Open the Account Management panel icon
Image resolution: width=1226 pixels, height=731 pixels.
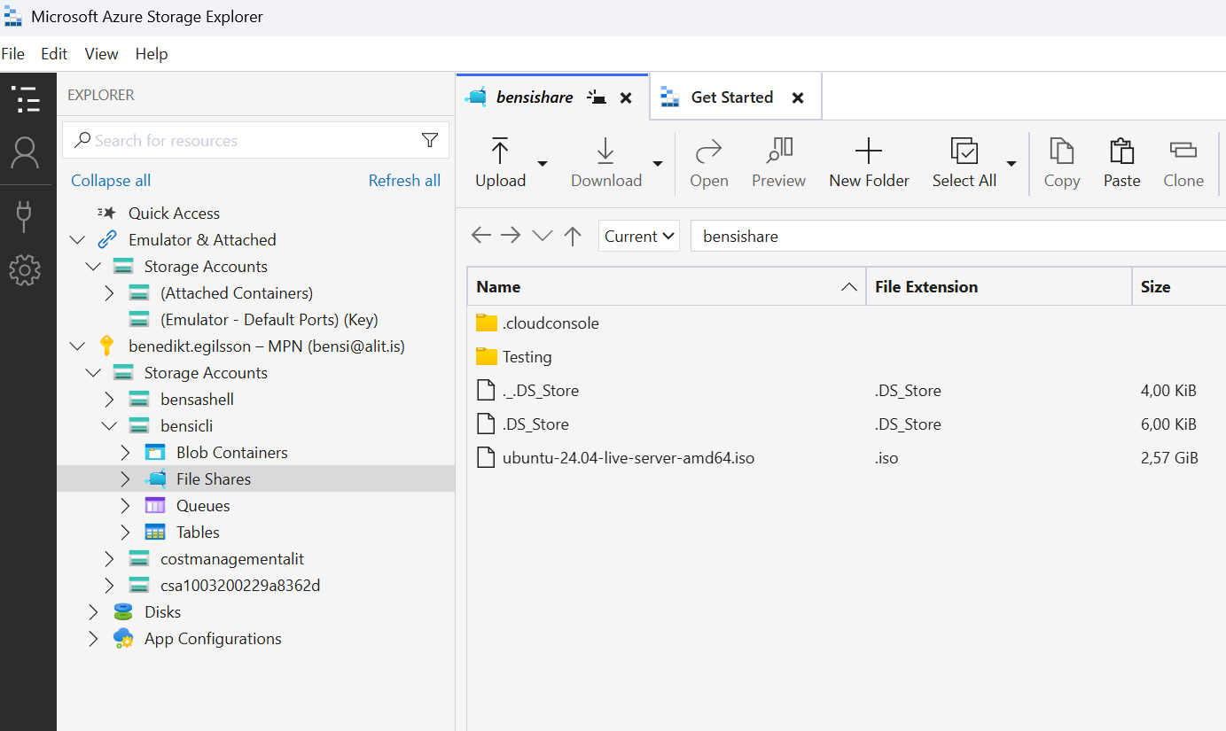pos(25,153)
